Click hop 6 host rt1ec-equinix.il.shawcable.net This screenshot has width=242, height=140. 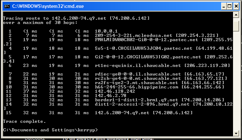[138, 66]
